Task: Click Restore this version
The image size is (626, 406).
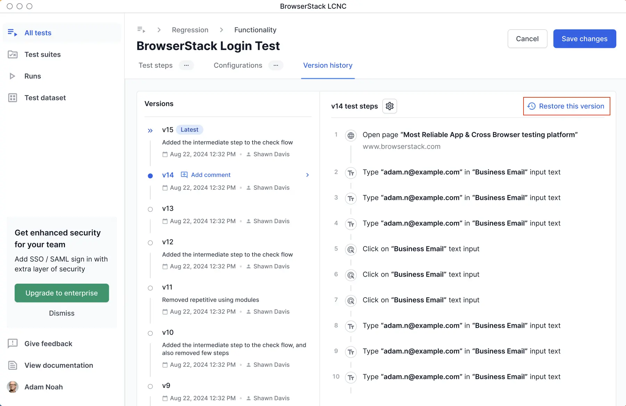Action: tap(567, 106)
